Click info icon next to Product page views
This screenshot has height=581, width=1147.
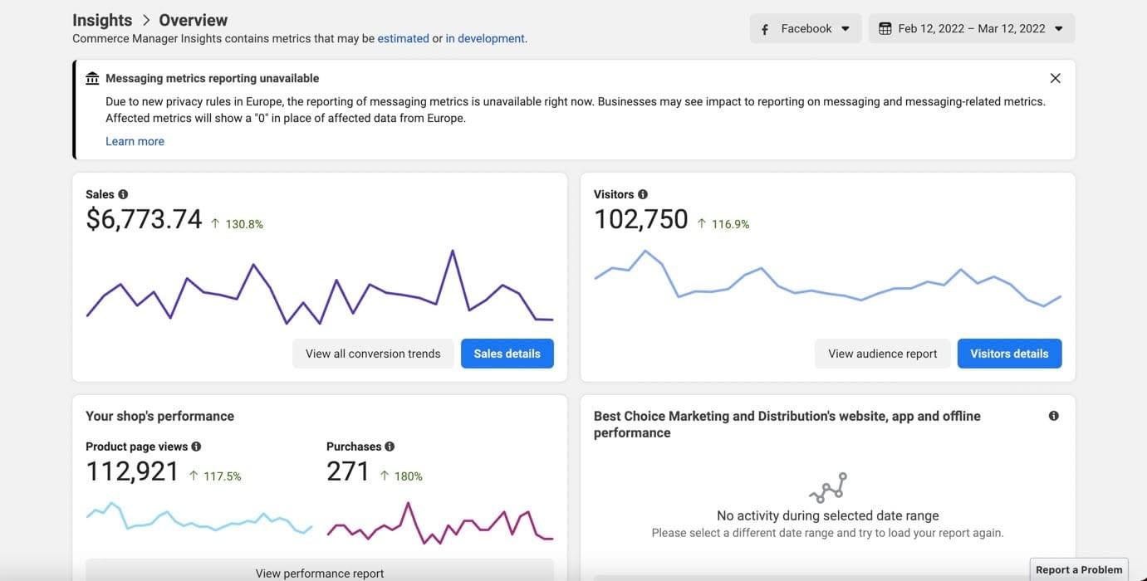[x=196, y=447]
